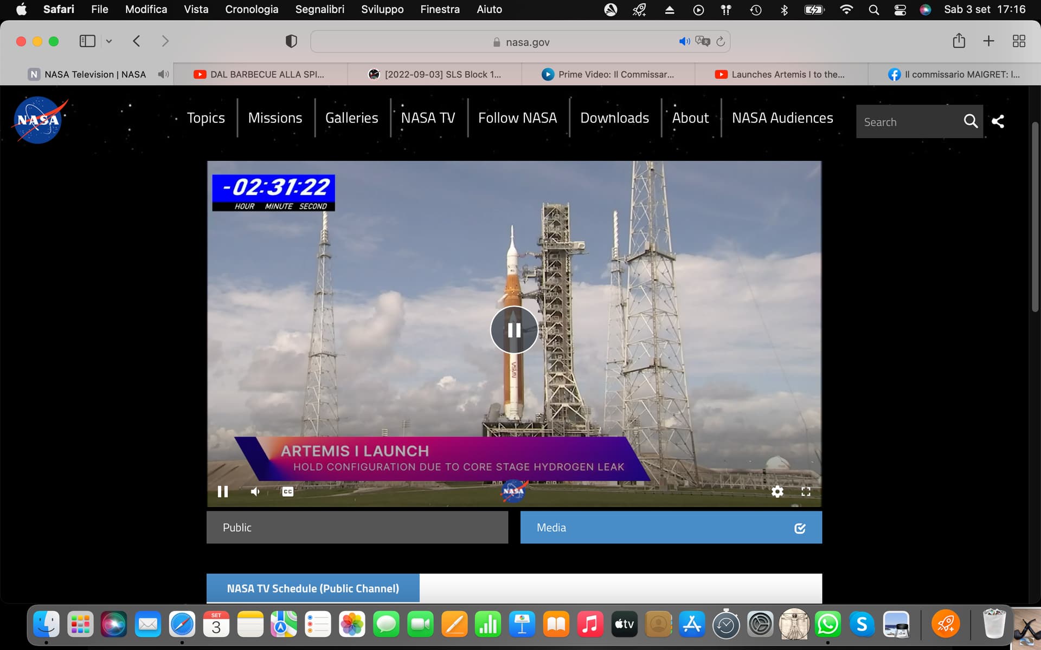Click the NASA search magnifier icon

(x=970, y=121)
